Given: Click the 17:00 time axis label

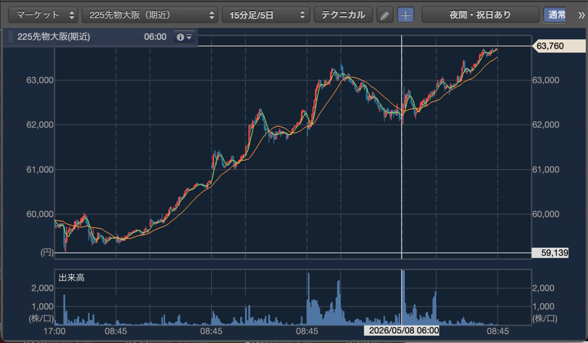Looking at the screenshot, I should point(54,331).
